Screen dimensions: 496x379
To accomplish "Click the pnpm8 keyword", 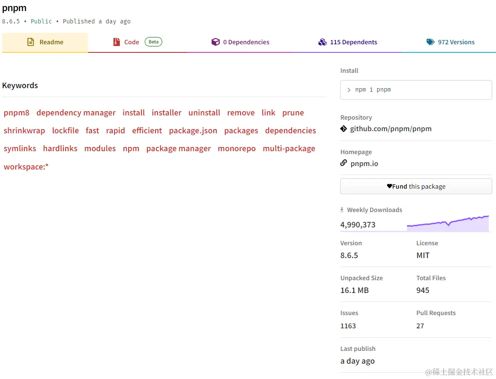I will [x=17, y=112].
